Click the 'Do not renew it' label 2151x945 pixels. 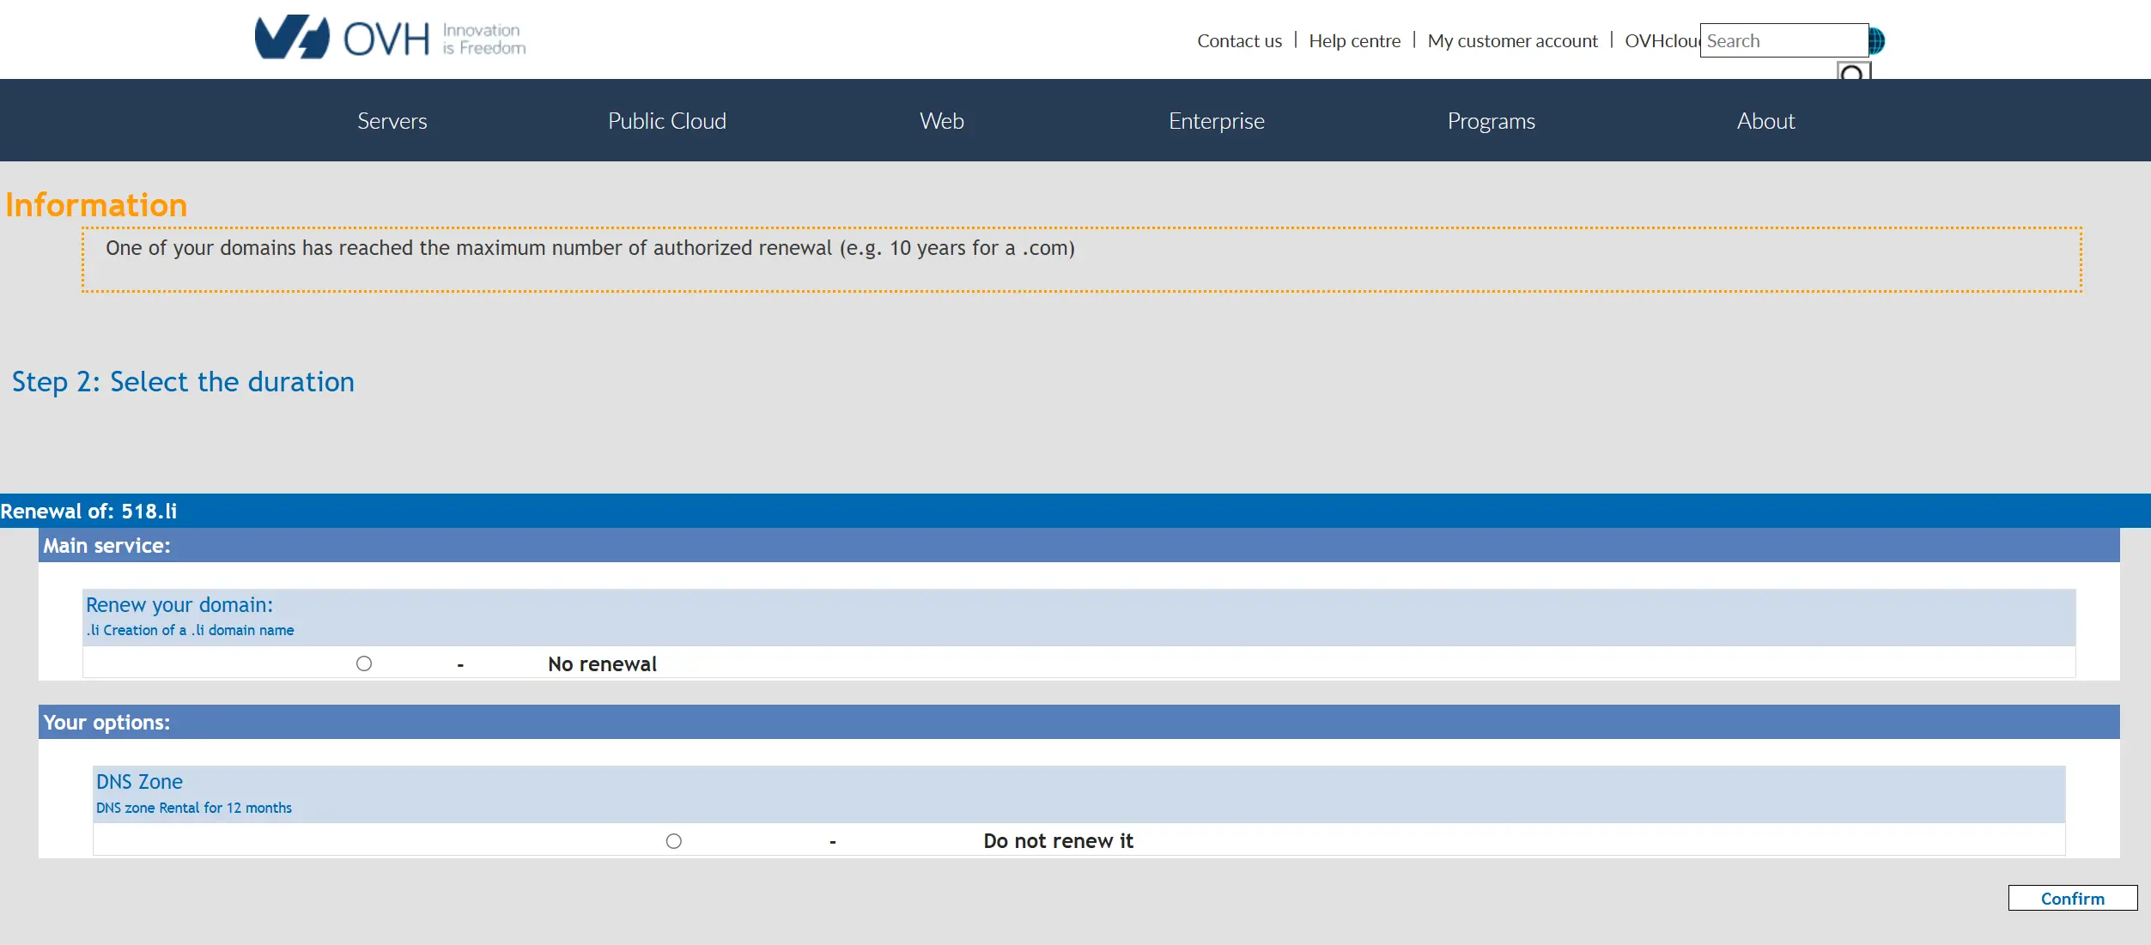(x=1058, y=841)
